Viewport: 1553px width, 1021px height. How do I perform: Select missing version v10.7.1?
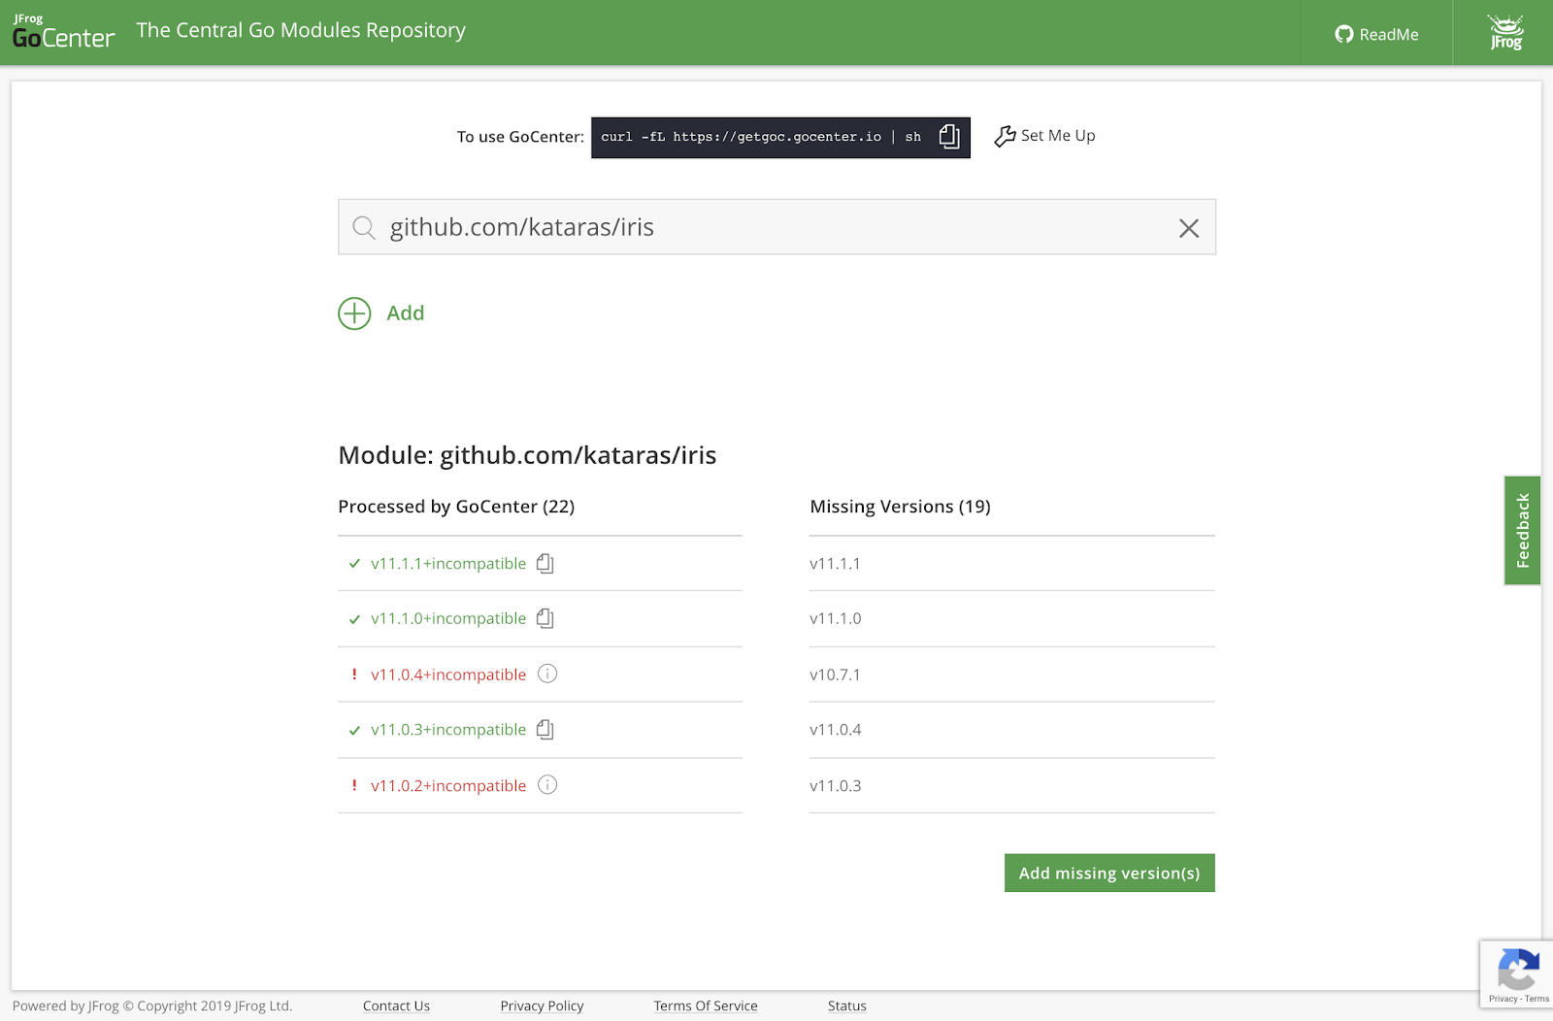click(x=835, y=675)
